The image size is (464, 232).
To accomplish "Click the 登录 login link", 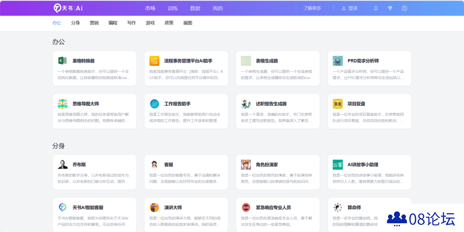I will click(x=353, y=8).
